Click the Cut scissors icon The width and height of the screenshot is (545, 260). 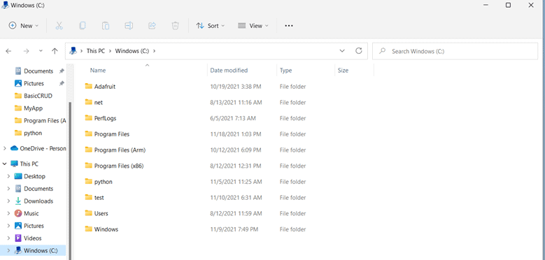59,26
